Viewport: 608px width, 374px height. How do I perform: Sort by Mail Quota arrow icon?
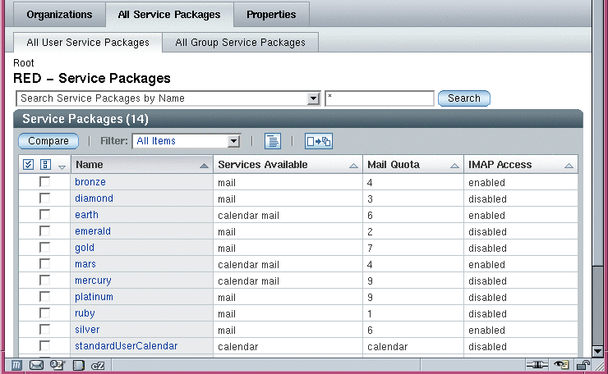pos(454,166)
